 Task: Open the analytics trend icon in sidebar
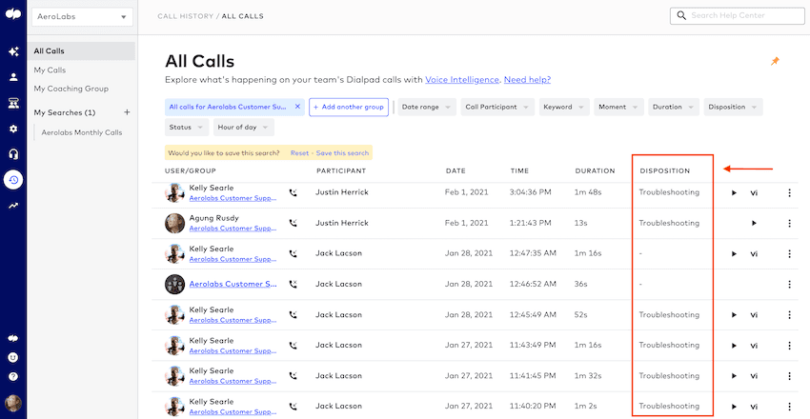pyautogui.click(x=13, y=205)
